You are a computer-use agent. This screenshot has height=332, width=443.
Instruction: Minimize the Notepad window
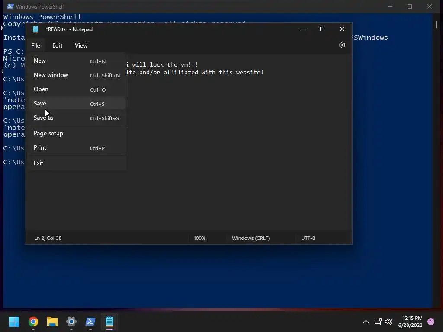pos(303,29)
